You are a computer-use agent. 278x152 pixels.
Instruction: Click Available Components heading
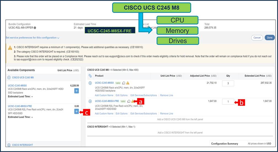point(21,70)
